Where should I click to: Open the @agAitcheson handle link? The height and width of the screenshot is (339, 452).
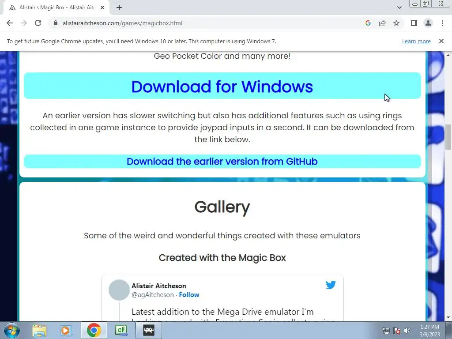(x=153, y=295)
